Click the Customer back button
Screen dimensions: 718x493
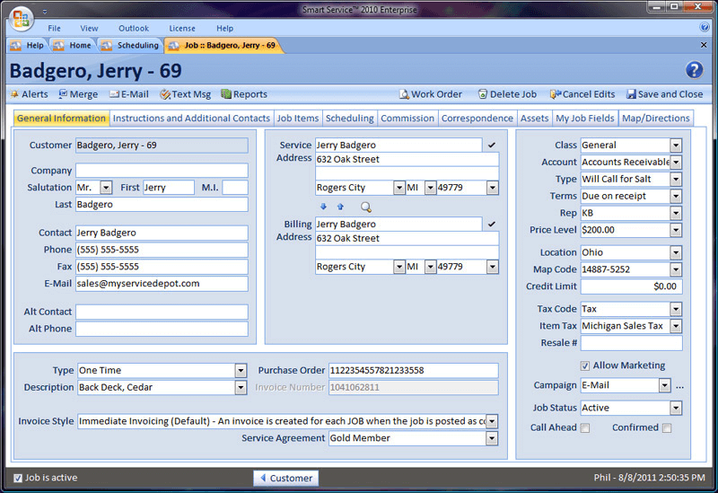tap(285, 479)
